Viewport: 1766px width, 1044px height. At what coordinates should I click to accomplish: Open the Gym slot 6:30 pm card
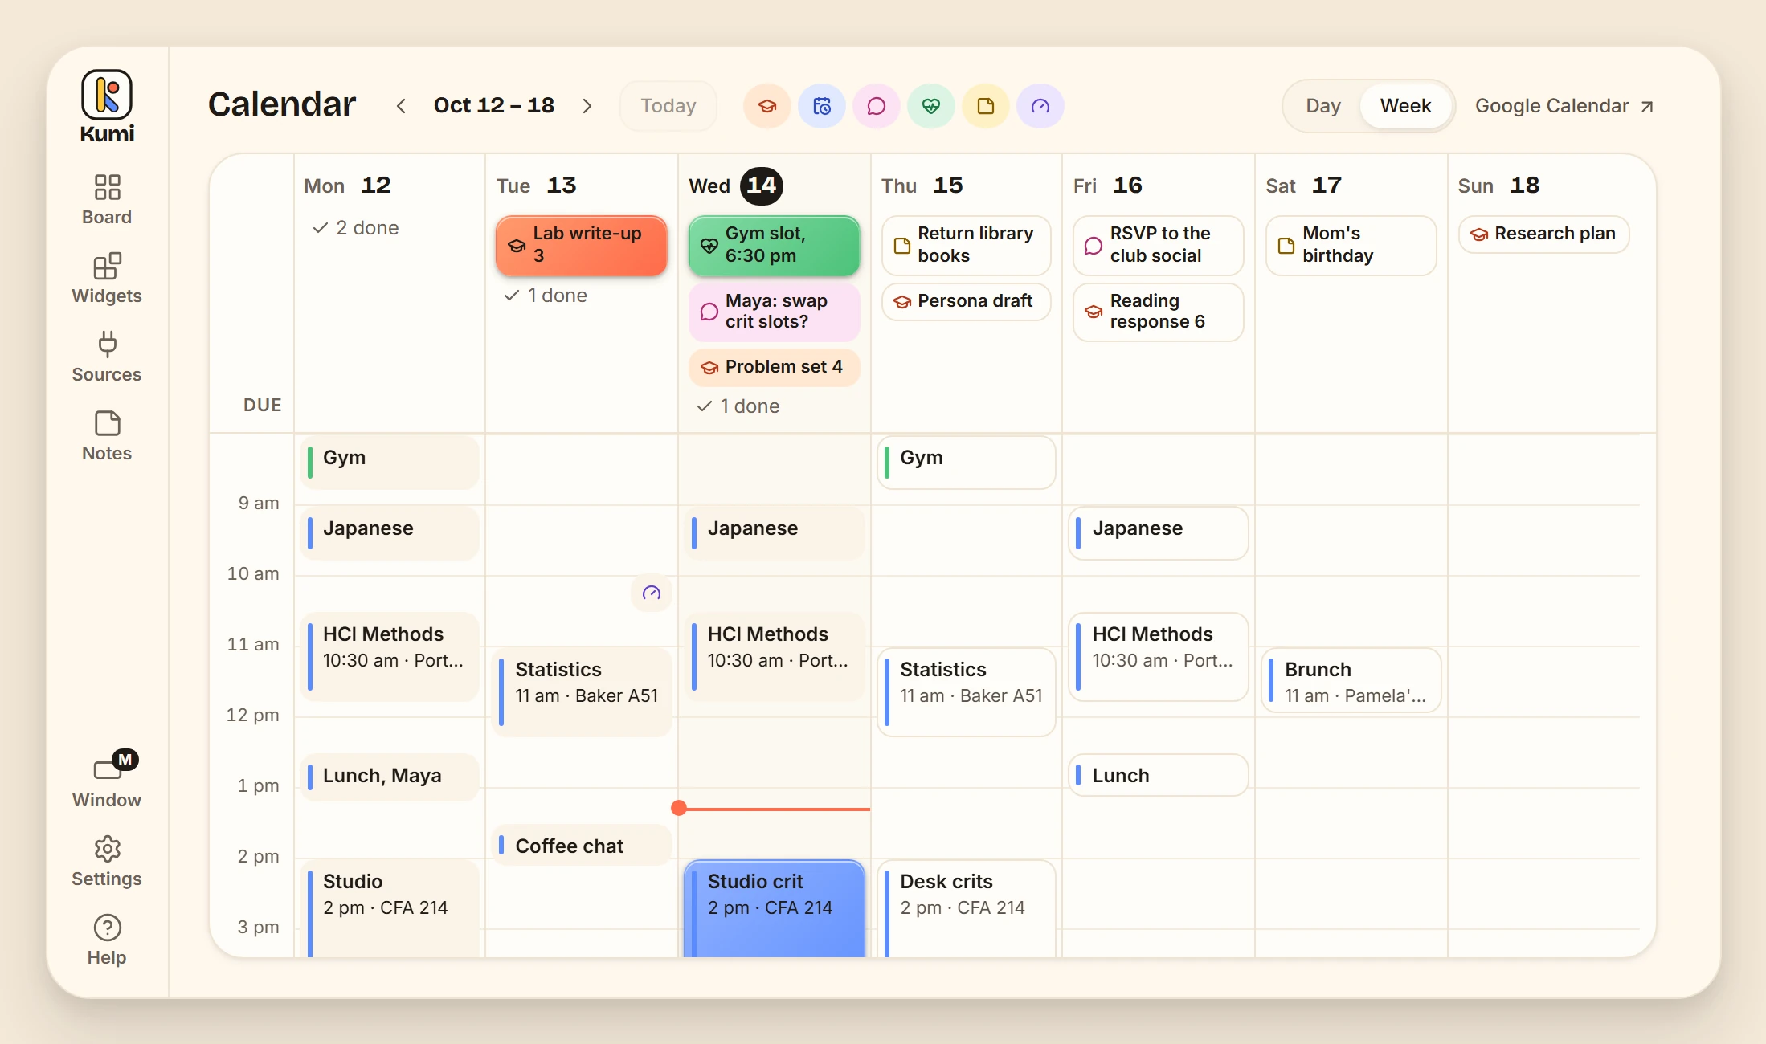(x=775, y=245)
